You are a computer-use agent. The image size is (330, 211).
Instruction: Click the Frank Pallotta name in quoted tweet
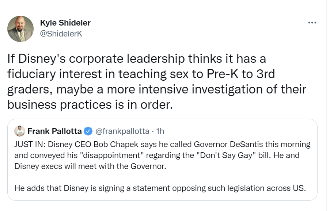tap(54, 131)
